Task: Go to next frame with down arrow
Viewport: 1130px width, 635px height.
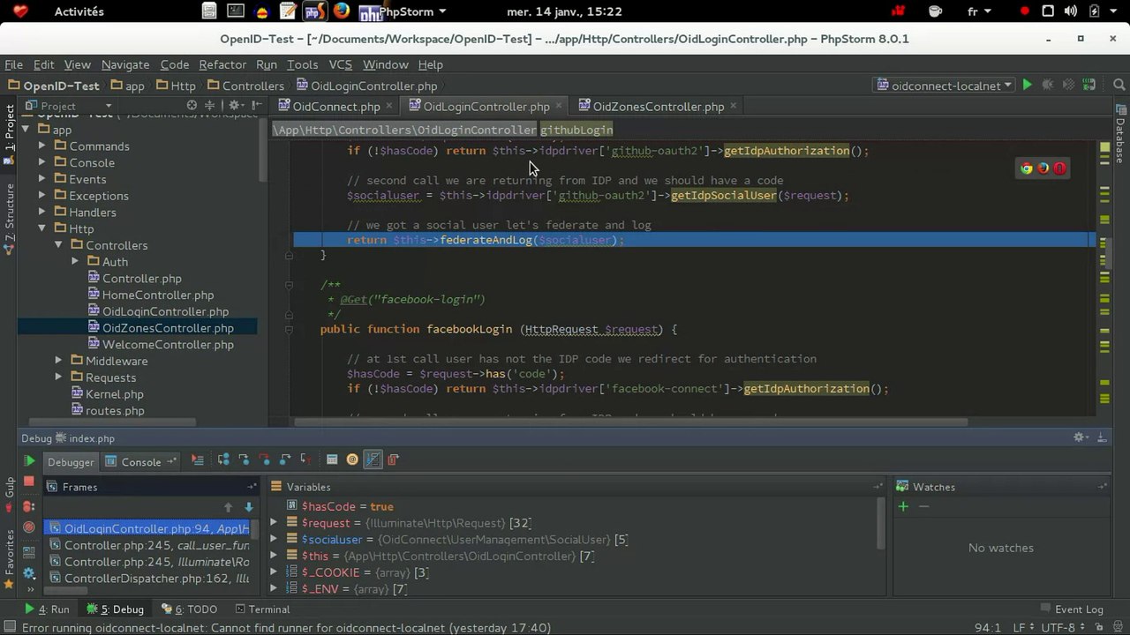Action: [x=249, y=507]
